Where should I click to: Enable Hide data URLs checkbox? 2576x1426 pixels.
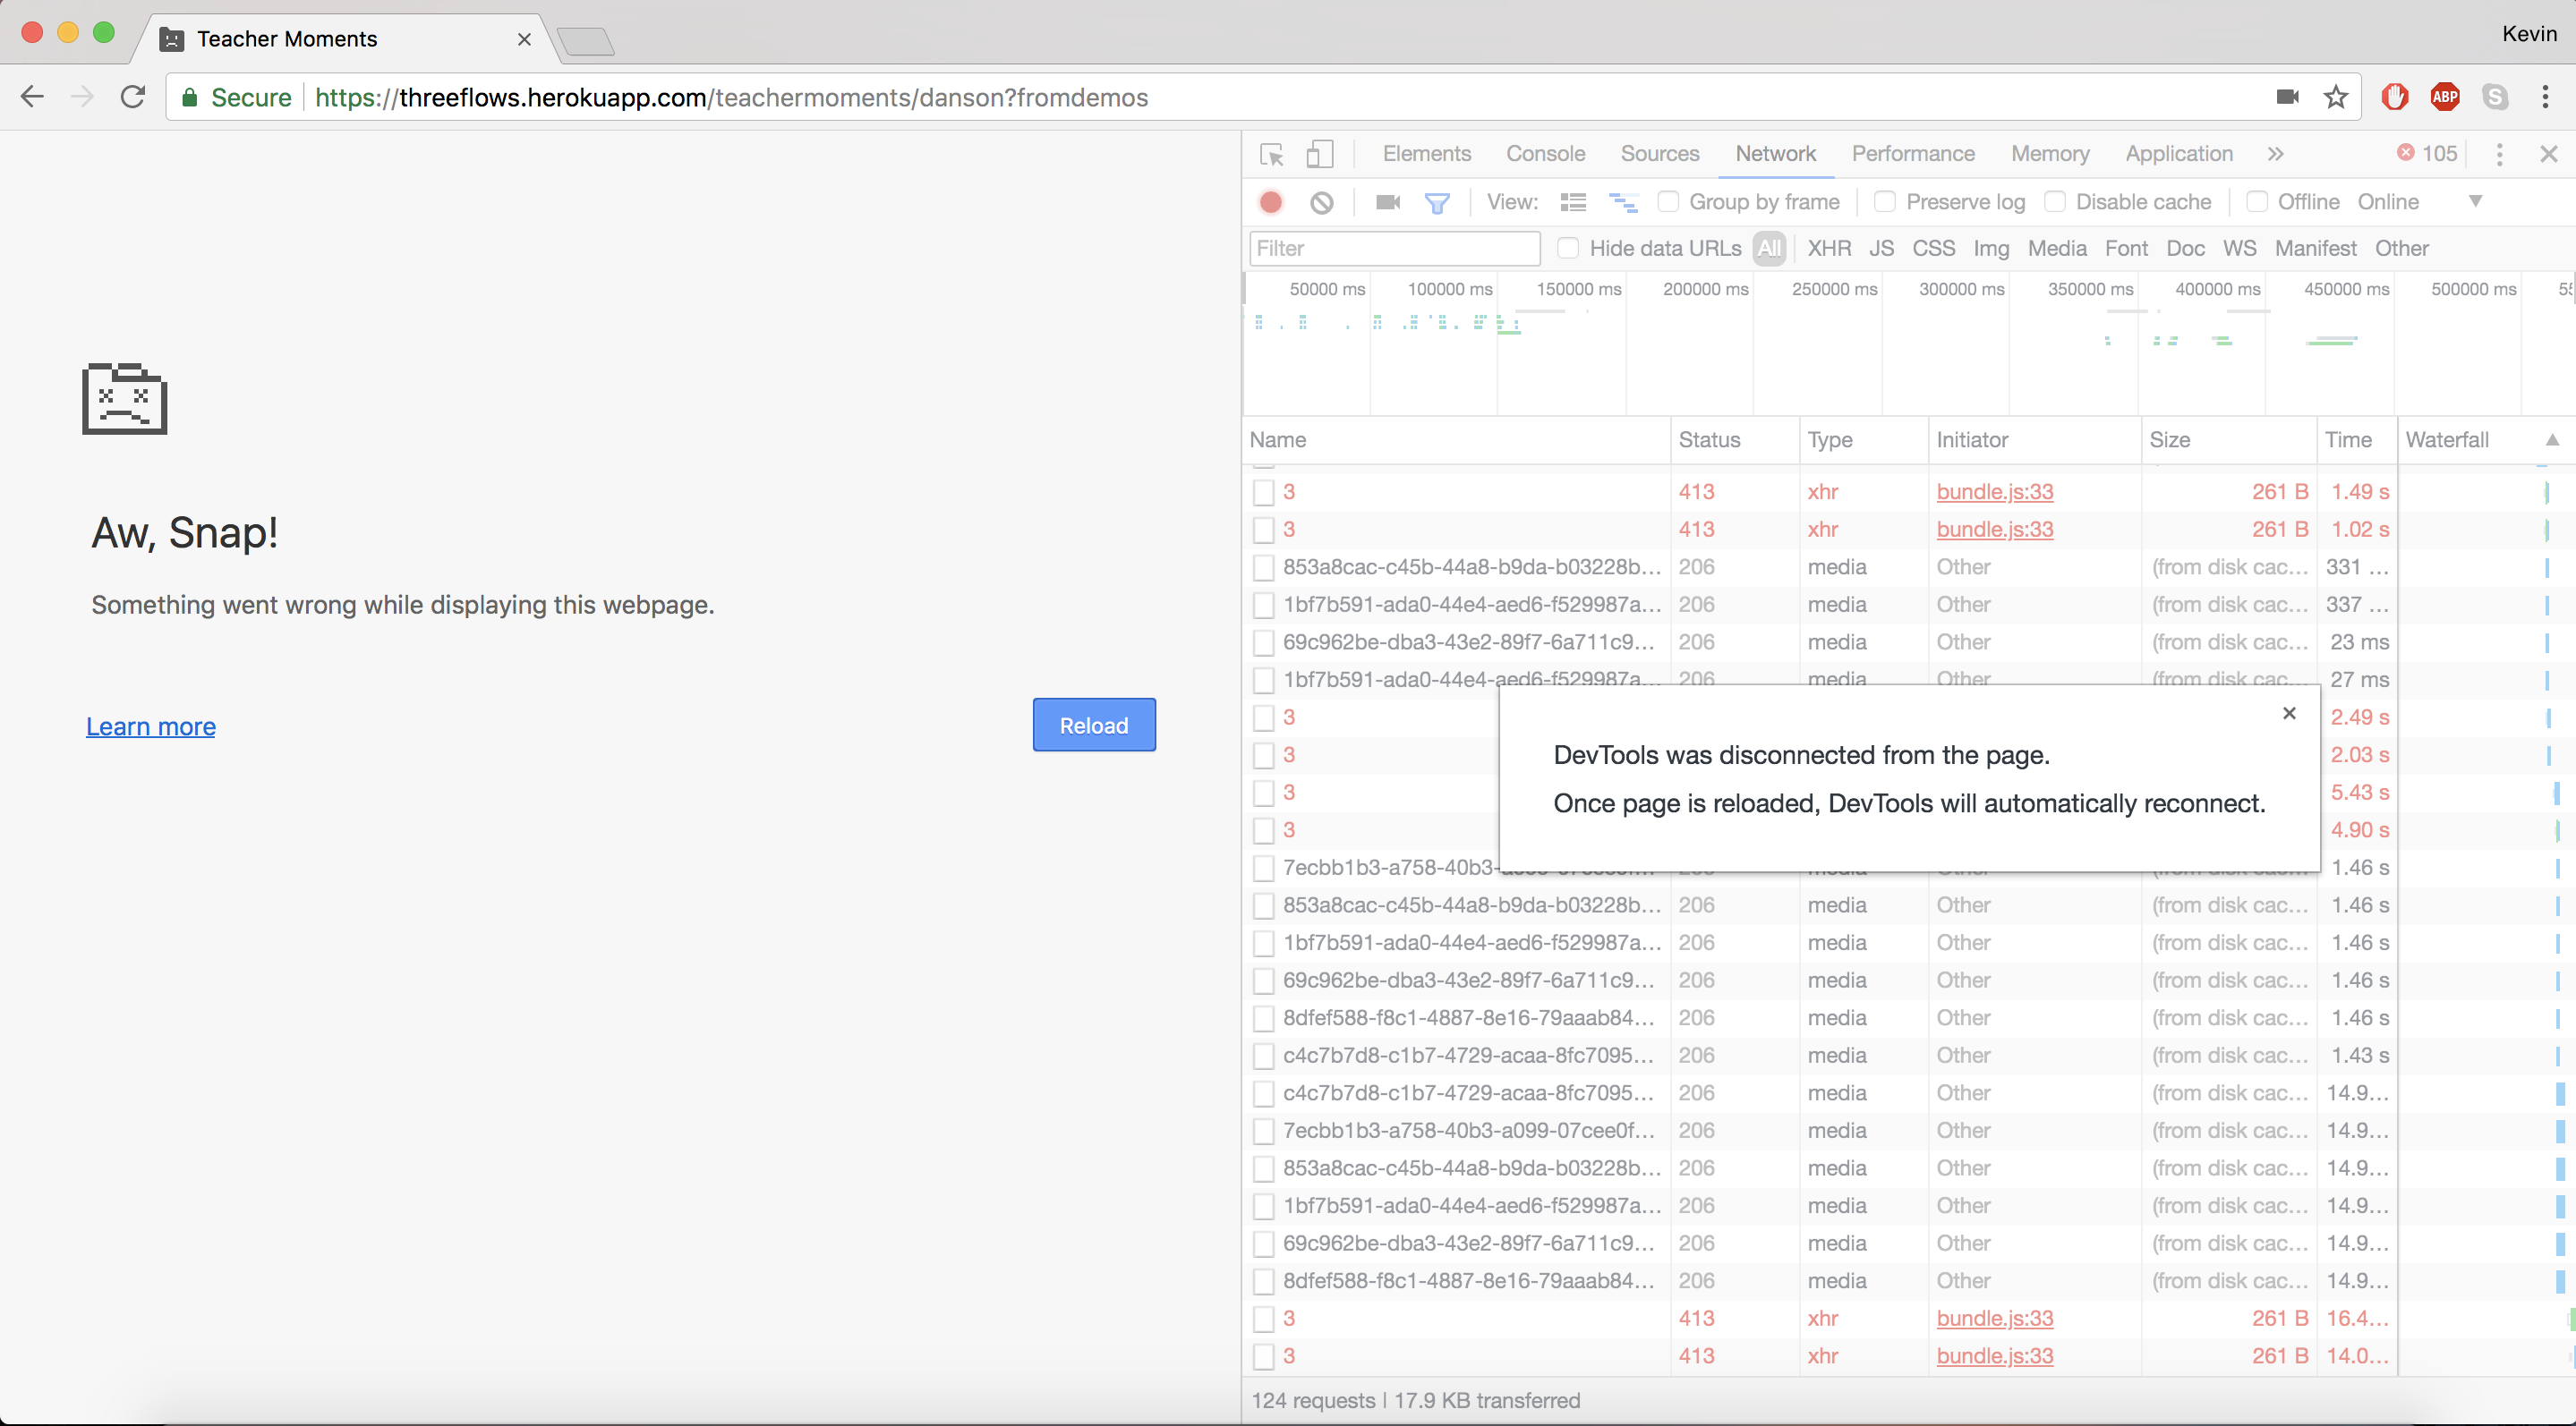pos(1568,248)
